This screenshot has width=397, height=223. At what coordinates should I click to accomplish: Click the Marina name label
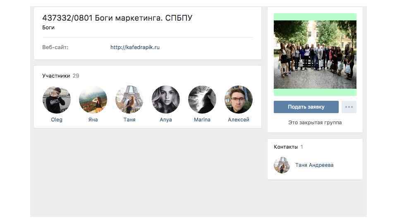tap(202, 120)
